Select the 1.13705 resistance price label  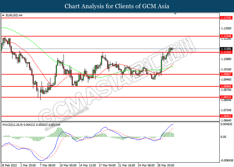point(226,18)
